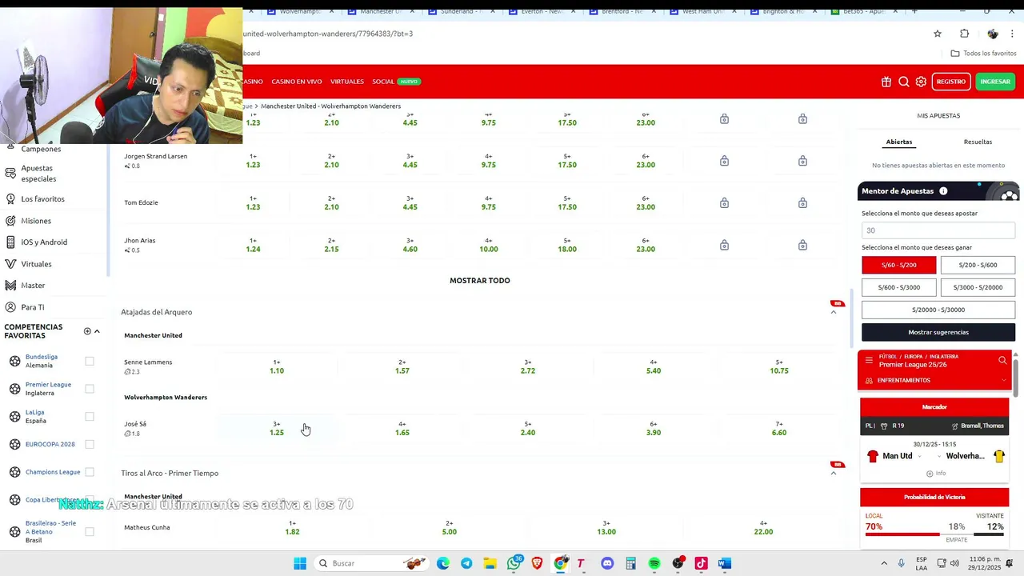Click the Master sidebar icon
This screenshot has height=576, width=1024.
point(10,286)
